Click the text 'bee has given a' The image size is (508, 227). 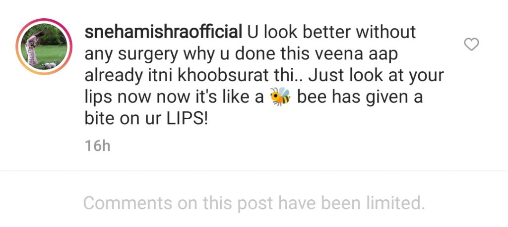(360, 96)
